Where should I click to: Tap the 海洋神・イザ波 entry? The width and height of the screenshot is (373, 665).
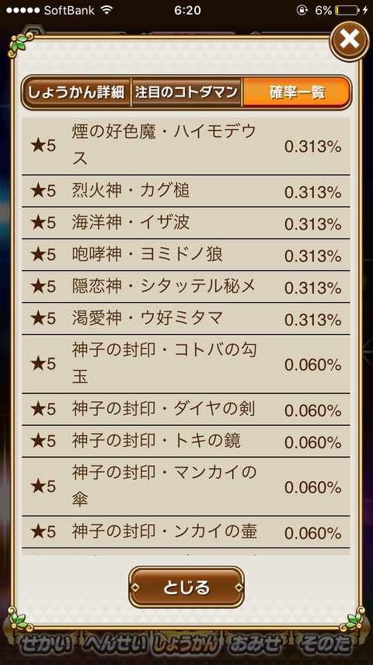tap(186, 223)
